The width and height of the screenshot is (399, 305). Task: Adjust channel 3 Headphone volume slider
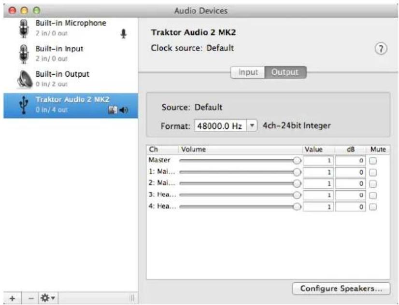(x=240, y=195)
